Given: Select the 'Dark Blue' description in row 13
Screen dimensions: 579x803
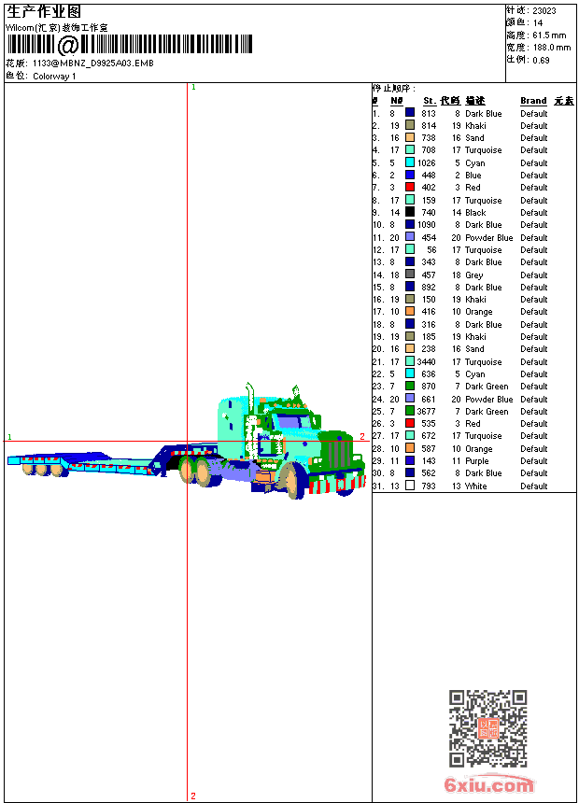Looking at the screenshot, I should coord(483,262).
